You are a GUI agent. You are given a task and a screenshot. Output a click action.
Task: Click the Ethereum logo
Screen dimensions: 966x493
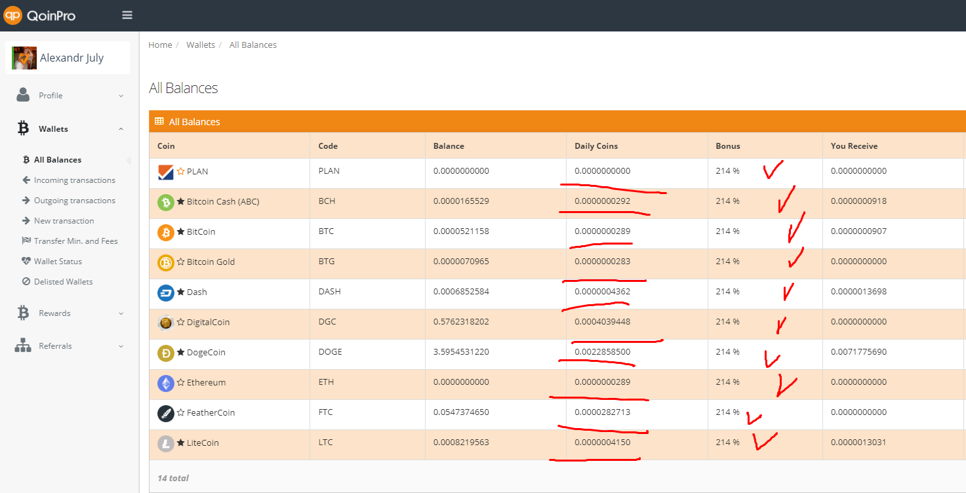165,383
